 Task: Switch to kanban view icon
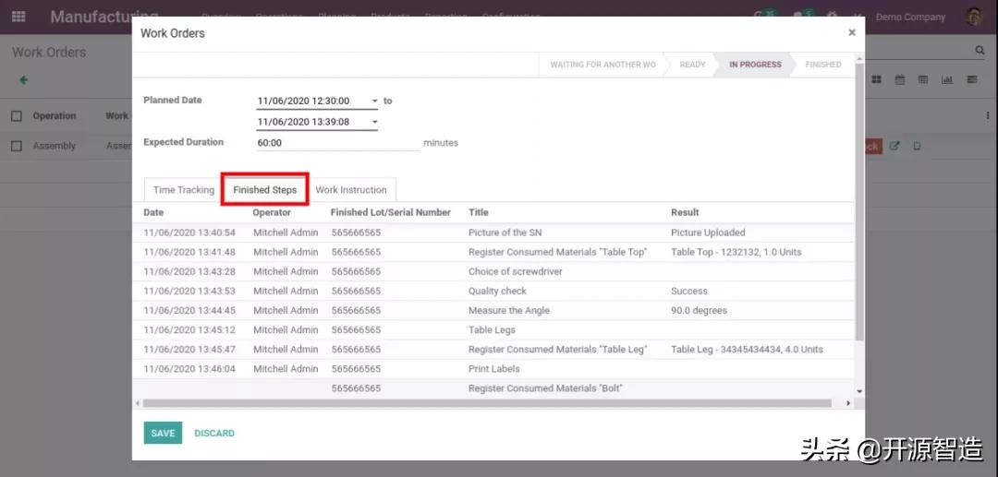point(876,80)
